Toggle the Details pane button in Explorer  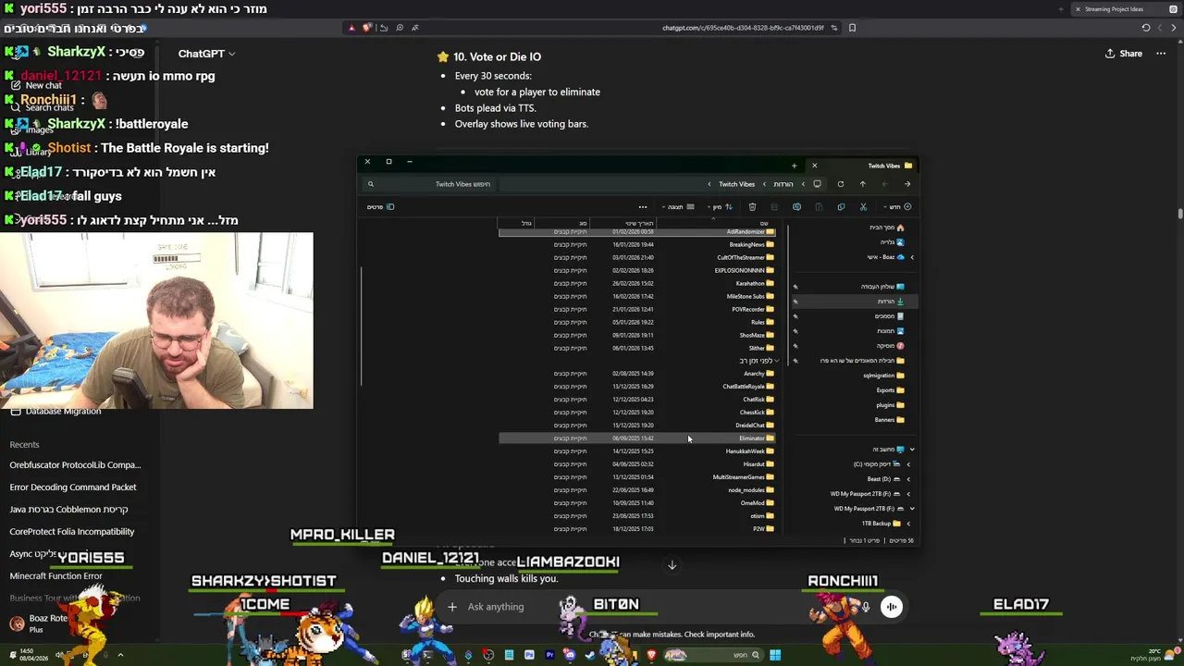click(380, 206)
